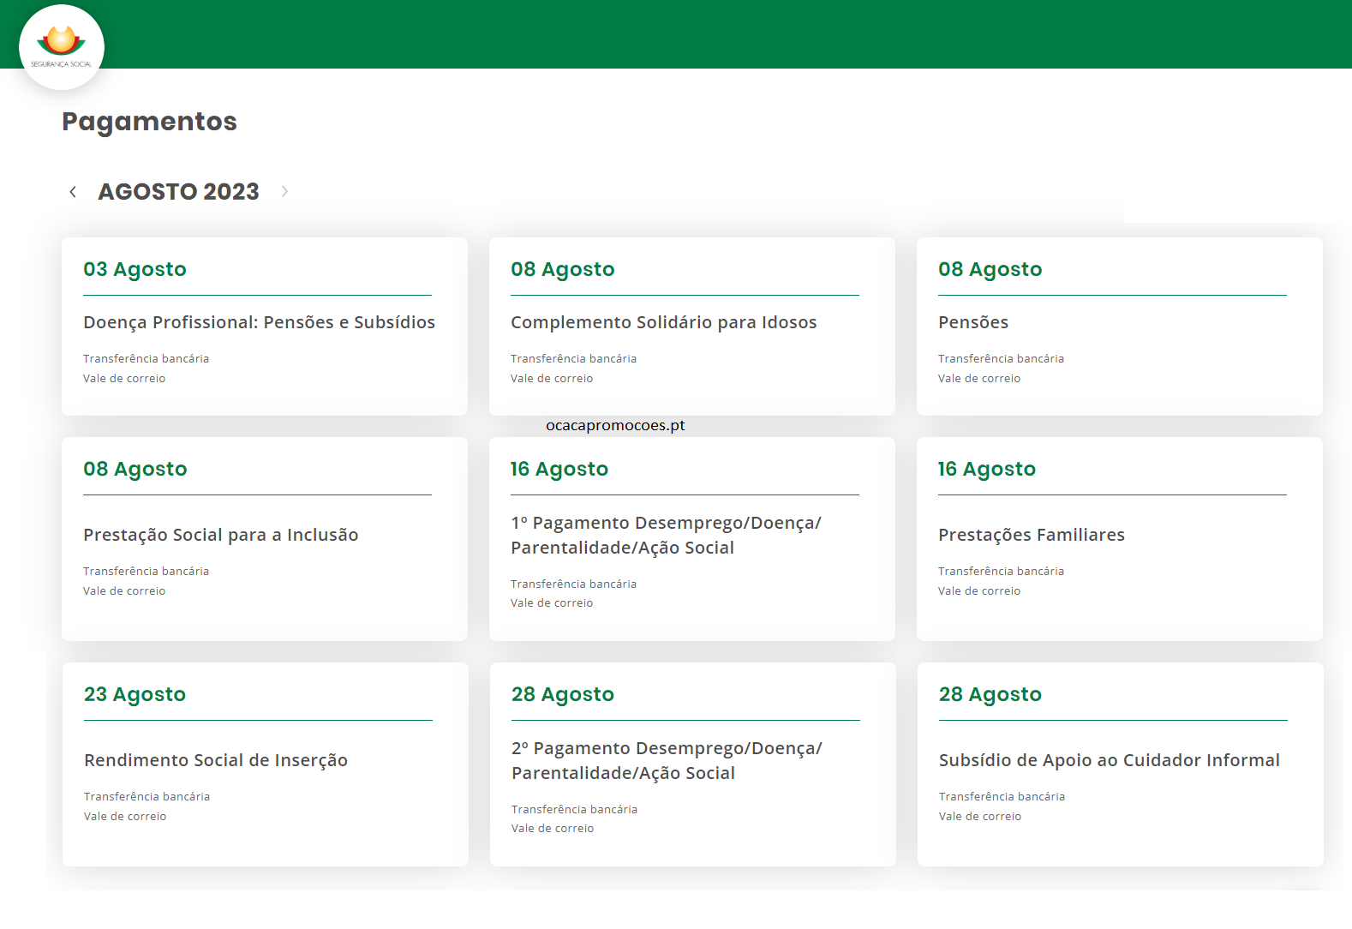Click the 03 Agosto date heading

135,269
